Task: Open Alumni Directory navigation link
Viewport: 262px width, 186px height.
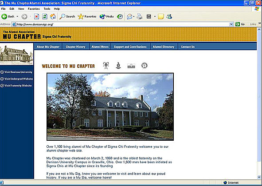Action: [x=164, y=47]
